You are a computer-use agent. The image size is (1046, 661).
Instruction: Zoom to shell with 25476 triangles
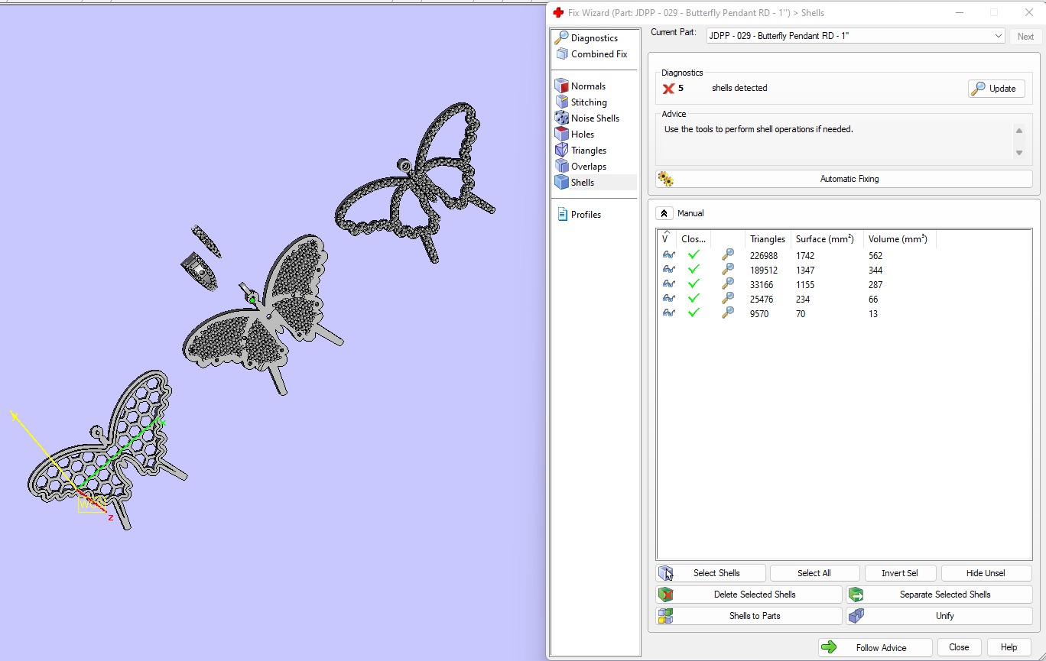728,299
